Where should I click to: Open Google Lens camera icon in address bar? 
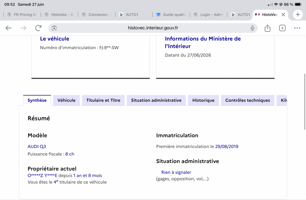(54, 28)
